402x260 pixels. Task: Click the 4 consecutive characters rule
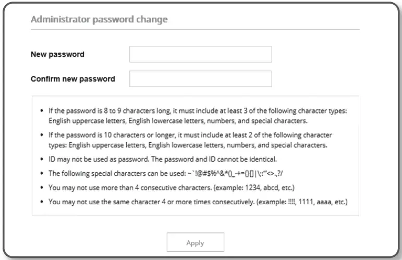136,187
